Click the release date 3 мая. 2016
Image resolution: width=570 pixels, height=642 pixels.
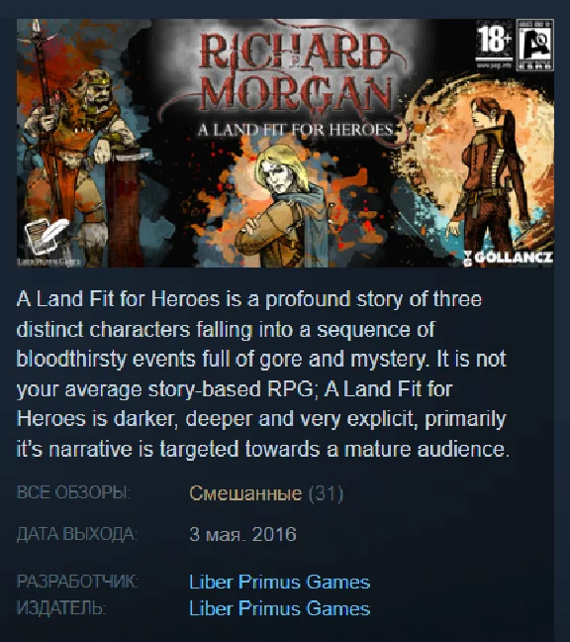[242, 534]
